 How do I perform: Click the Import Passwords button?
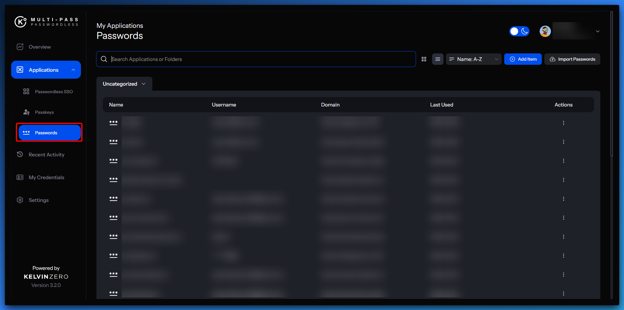(x=572, y=59)
